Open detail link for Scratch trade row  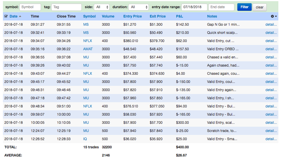[271, 131]
